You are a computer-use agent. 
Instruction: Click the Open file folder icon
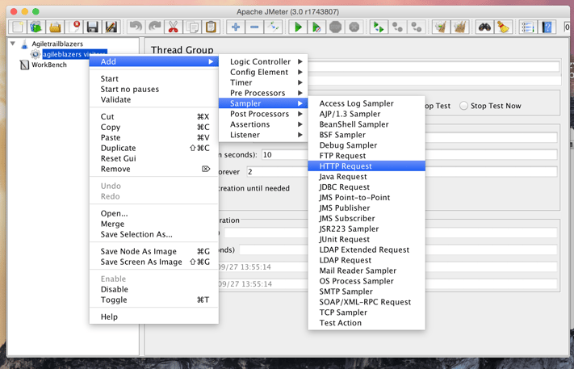55,27
